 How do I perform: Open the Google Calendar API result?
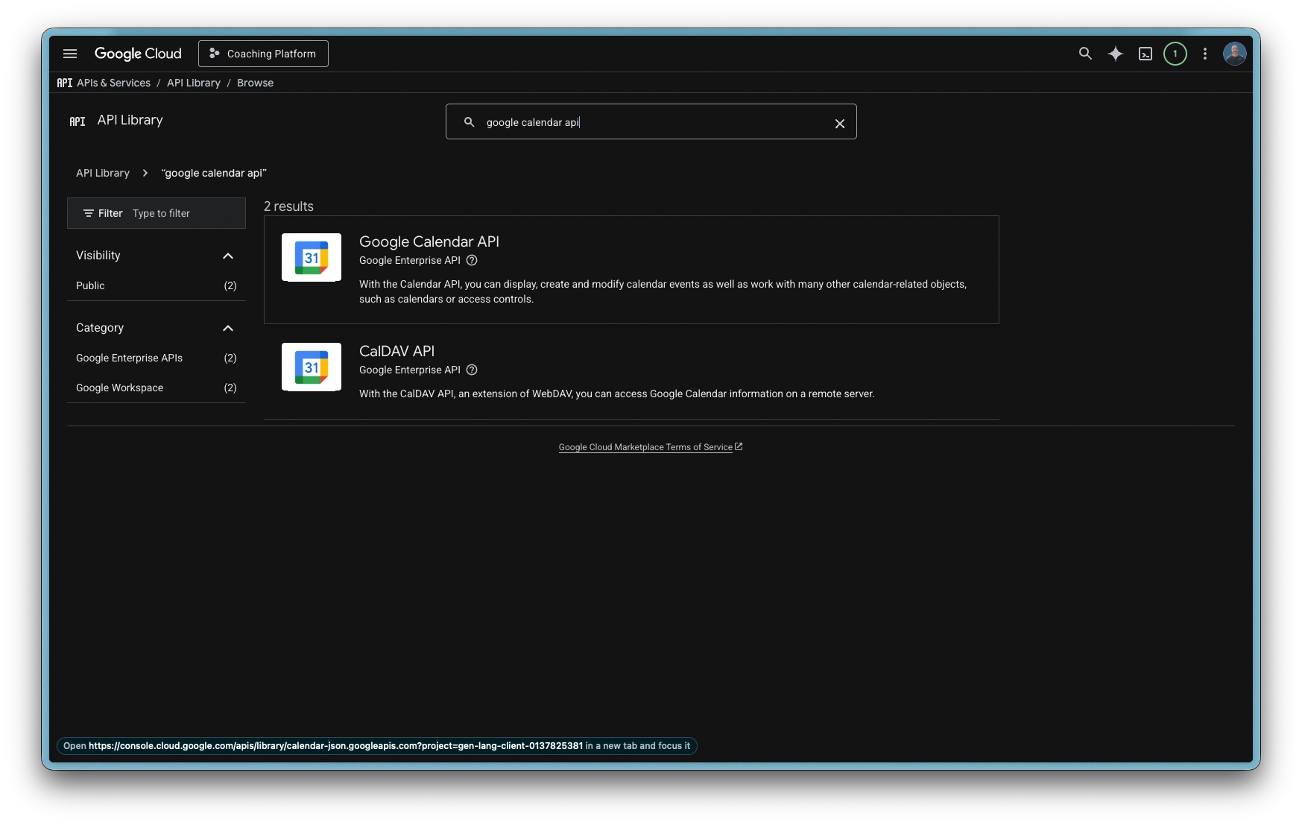point(429,241)
